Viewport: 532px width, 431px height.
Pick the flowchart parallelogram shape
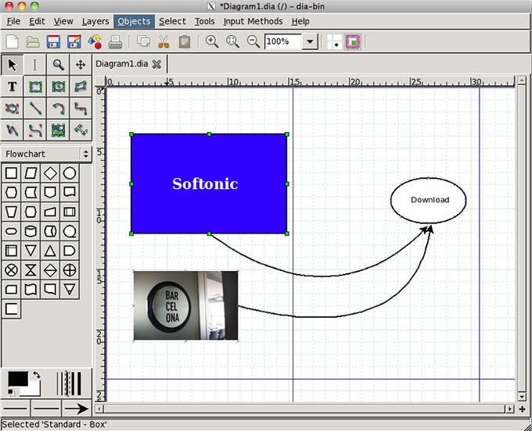tap(31, 173)
